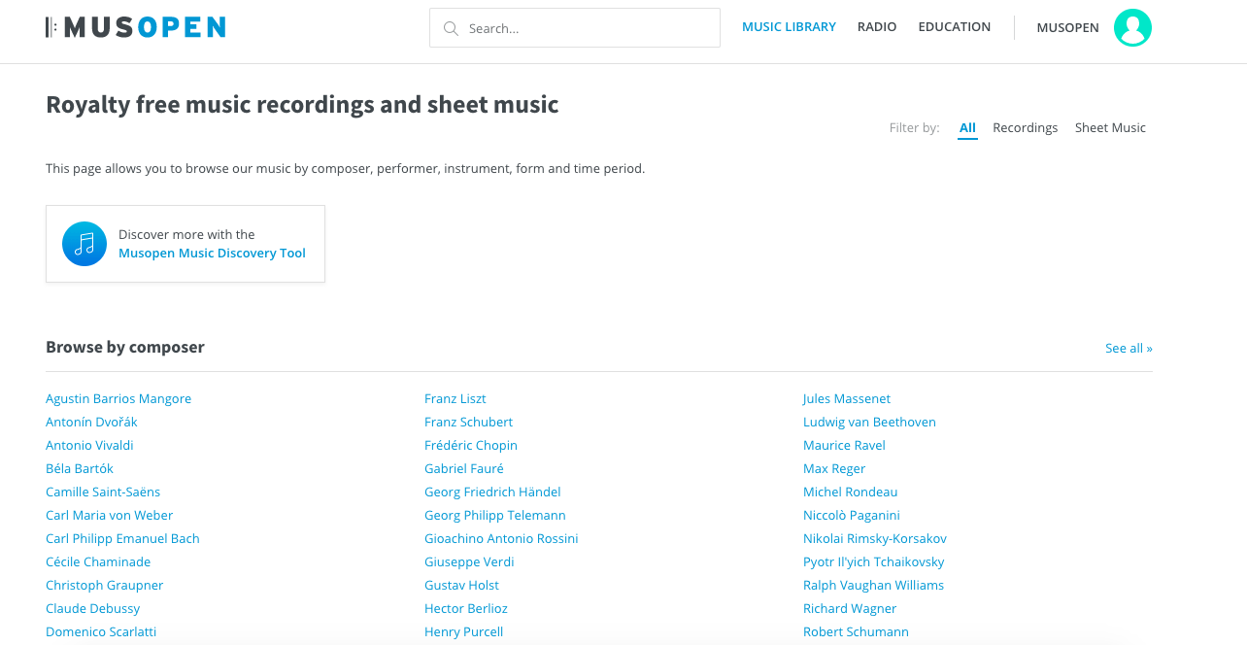The image size is (1247, 645).
Task: Open the Music Library menu
Action: click(789, 27)
